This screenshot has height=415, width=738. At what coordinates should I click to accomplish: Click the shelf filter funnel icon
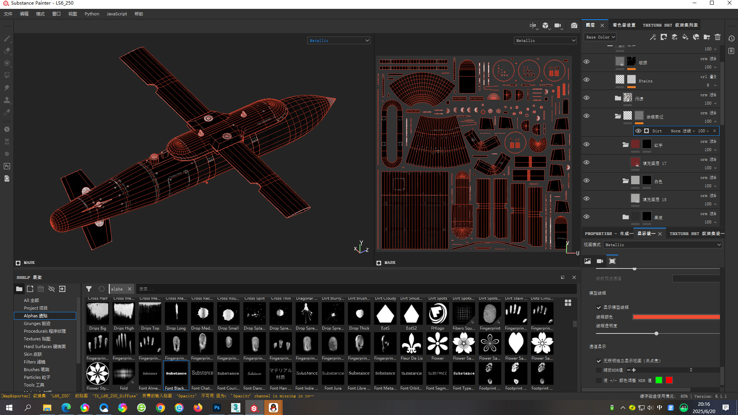pyautogui.click(x=89, y=289)
